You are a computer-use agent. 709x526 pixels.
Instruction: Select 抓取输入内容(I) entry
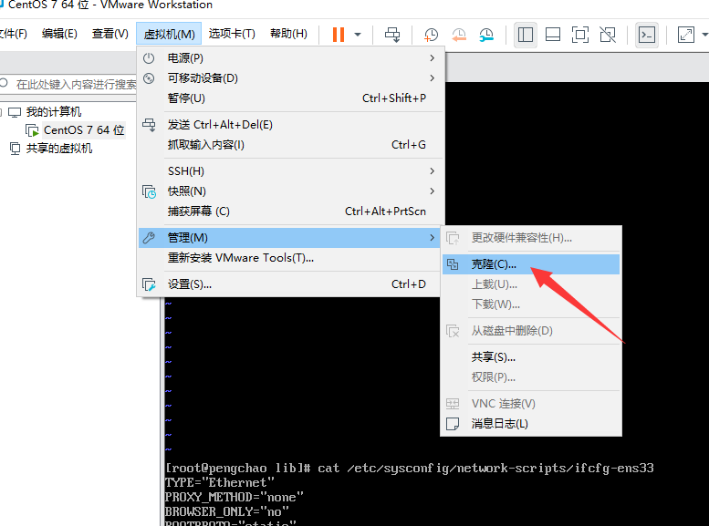point(289,145)
